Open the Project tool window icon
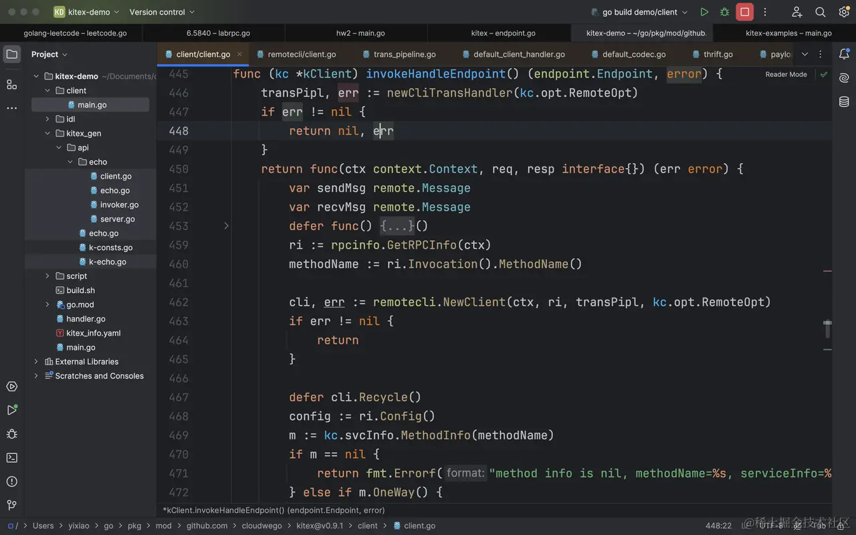856x535 pixels. tap(12, 54)
